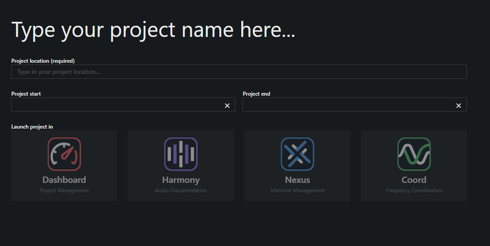Select the Coord title text
Viewport: 490px width, 246px height.
414,180
